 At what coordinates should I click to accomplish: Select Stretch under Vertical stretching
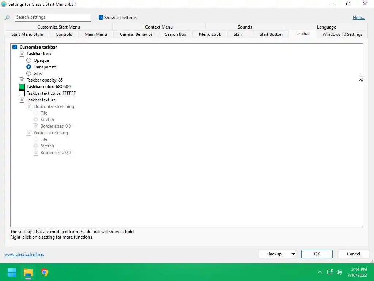click(35, 146)
